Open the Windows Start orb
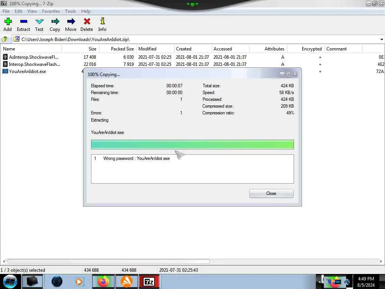The width and height of the screenshot is (385, 289). pyautogui.click(x=10, y=281)
